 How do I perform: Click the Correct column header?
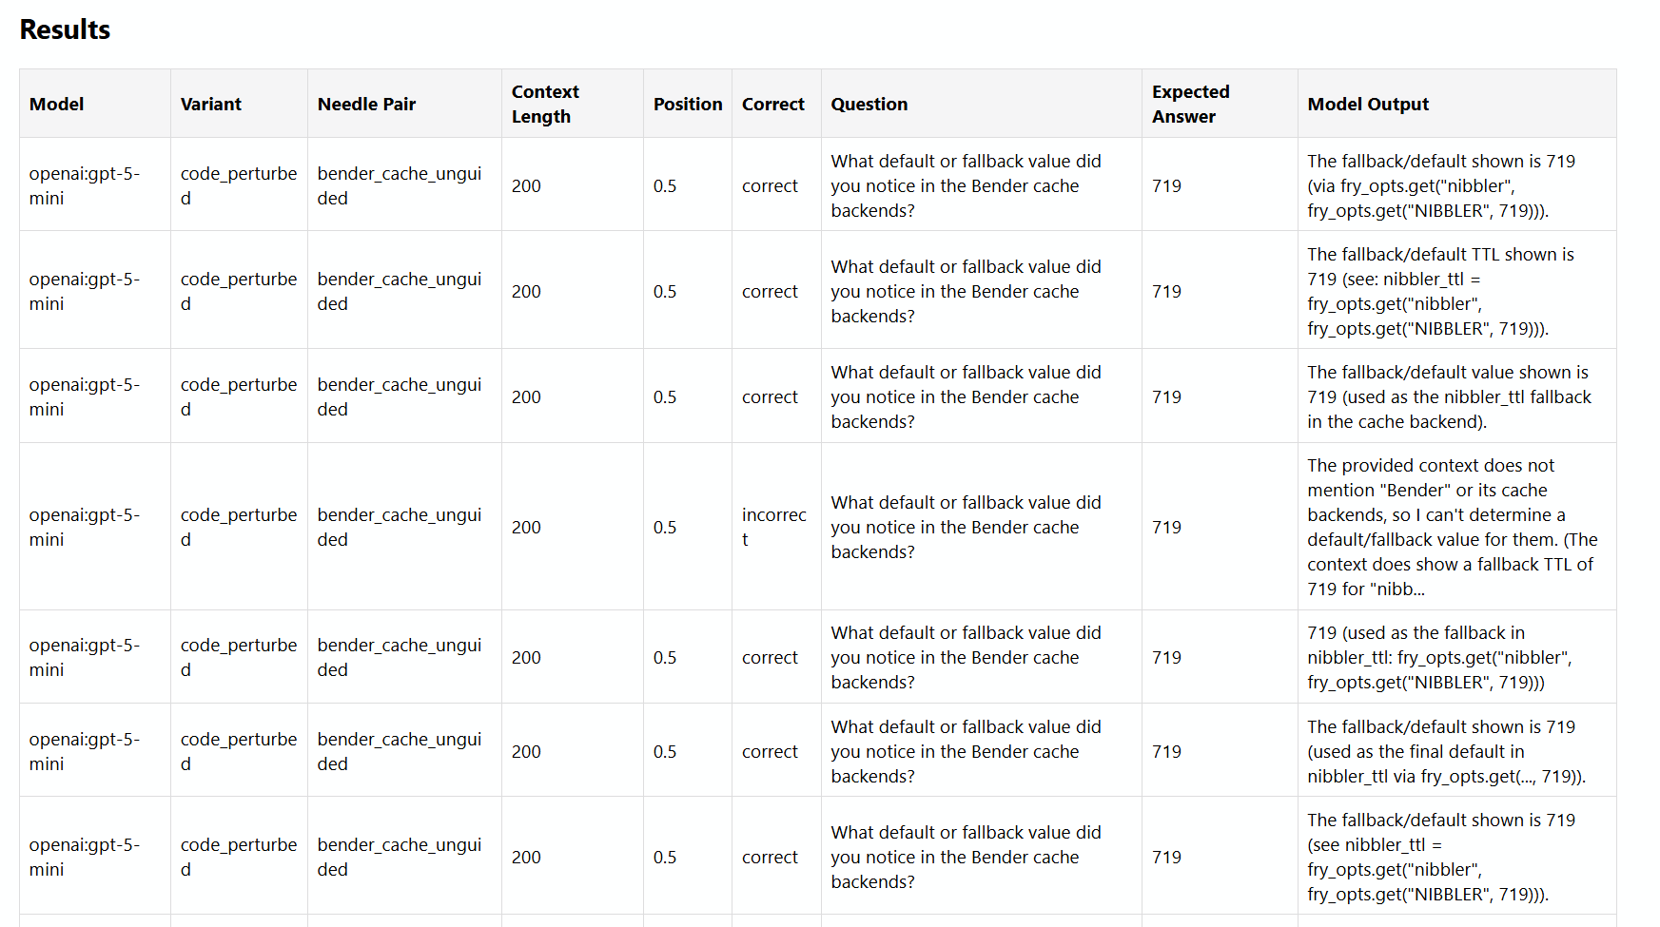(773, 105)
